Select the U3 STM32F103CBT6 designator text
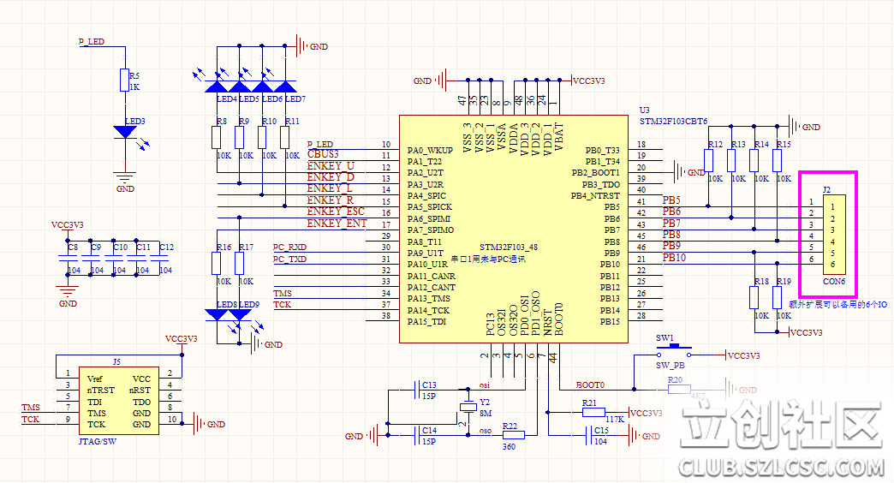Image resolution: width=894 pixels, height=483 pixels. point(673,116)
